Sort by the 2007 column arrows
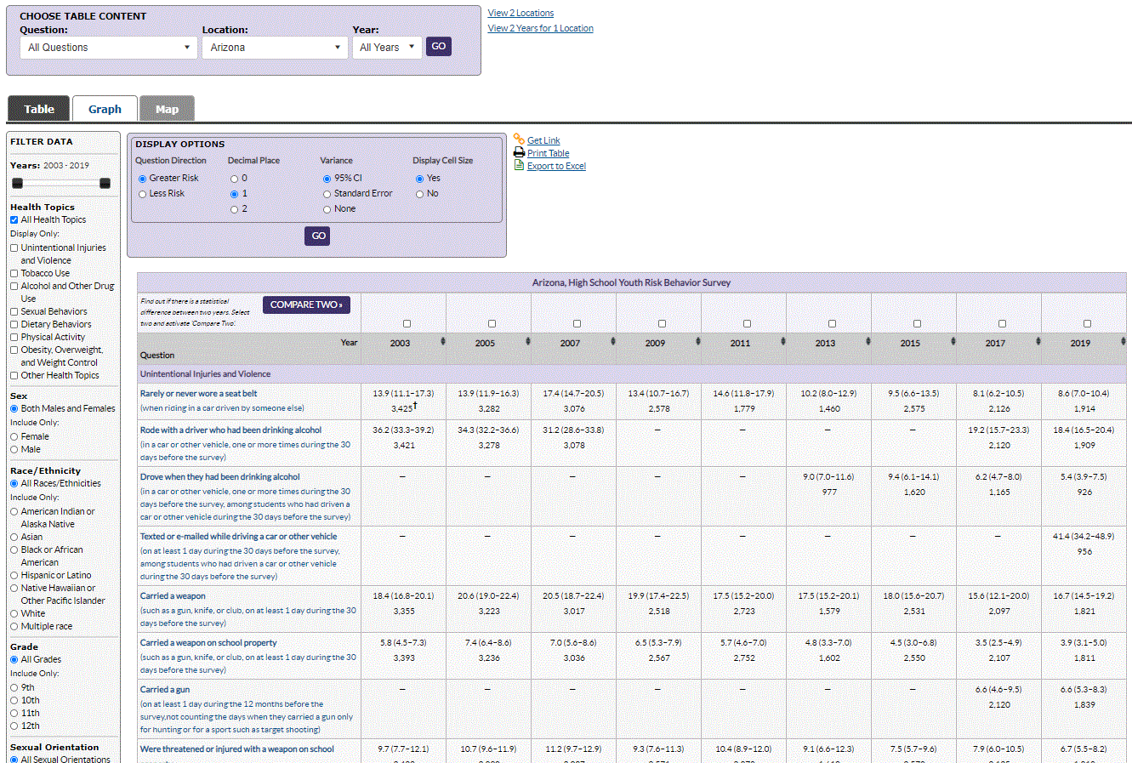Screen dimensions: 1132x763 click(612, 341)
